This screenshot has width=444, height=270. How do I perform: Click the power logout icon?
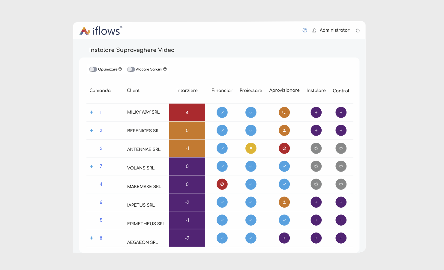tap(358, 31)
